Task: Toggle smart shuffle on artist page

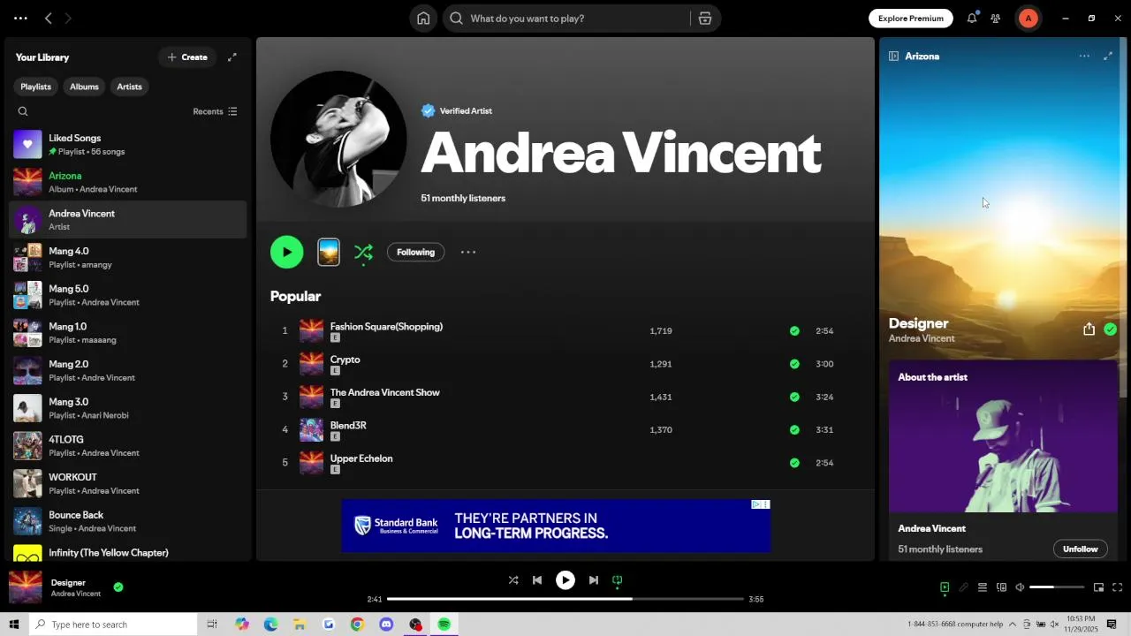Action: (x=363, y=253)
